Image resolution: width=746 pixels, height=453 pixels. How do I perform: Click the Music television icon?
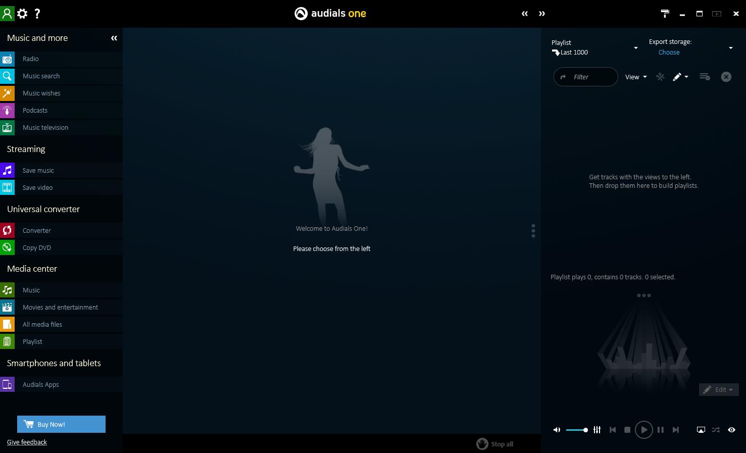click(x=7, y=128)
